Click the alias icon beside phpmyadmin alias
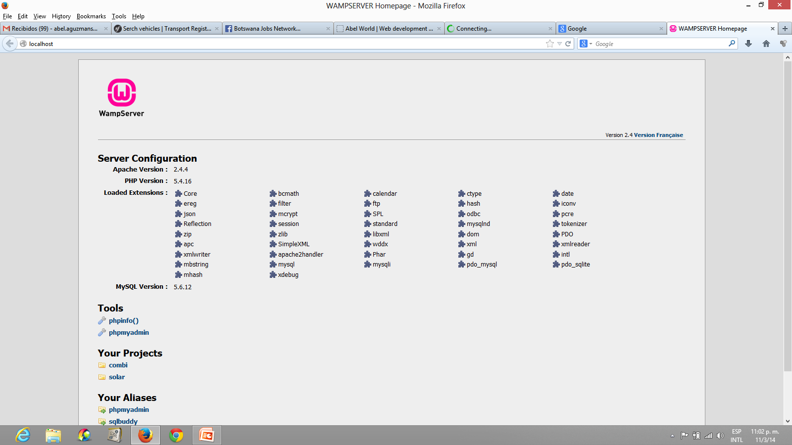 (102, 409)
